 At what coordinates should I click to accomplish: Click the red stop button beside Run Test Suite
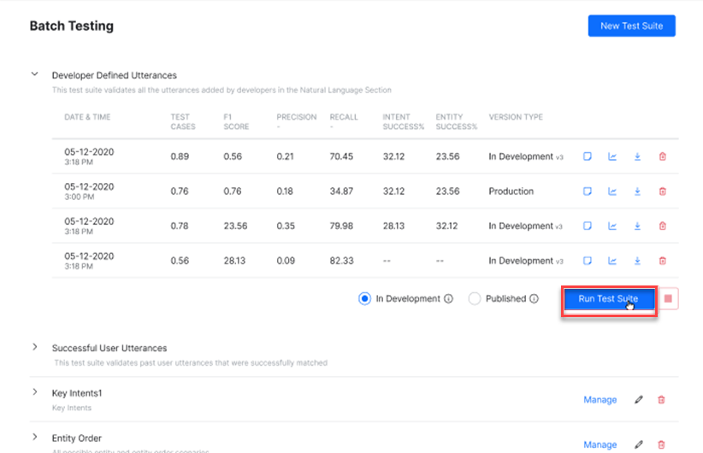point(669,299)
